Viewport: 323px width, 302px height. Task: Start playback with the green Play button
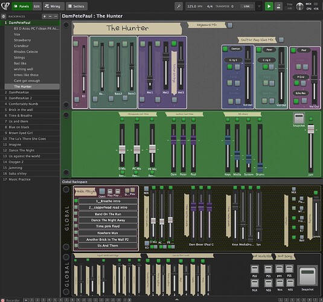269,7
